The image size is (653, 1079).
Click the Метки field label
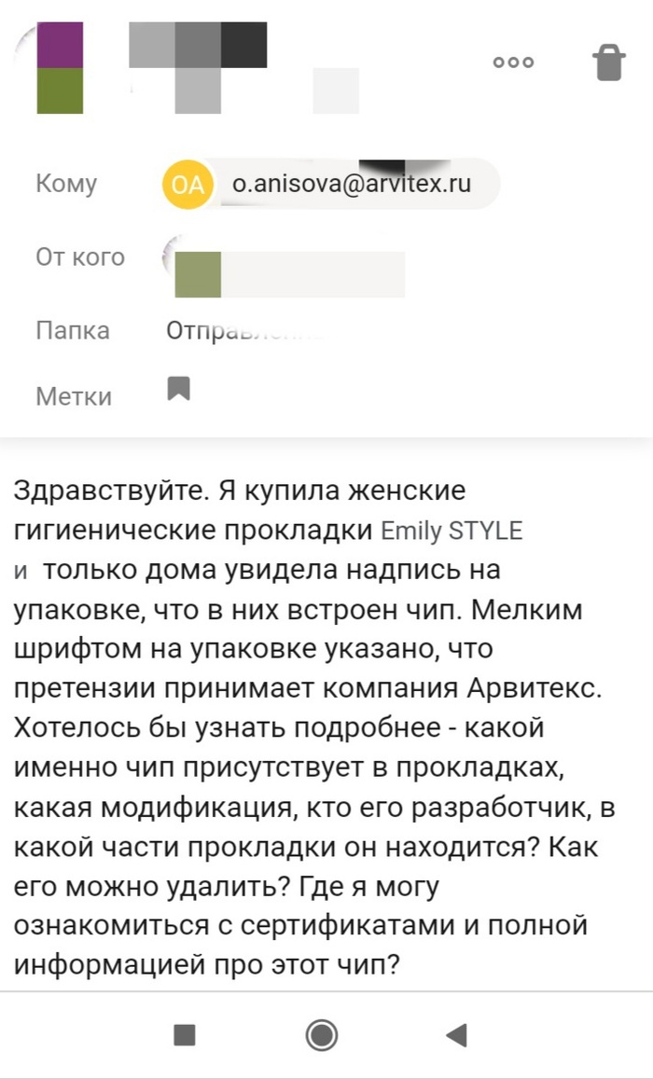coord(74,396)
